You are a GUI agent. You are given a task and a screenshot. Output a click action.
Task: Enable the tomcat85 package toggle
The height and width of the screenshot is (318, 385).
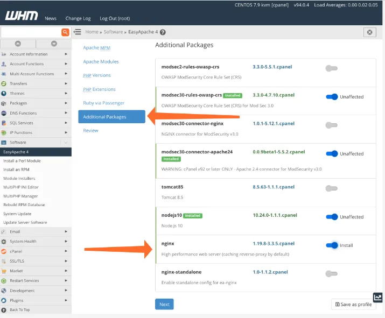pos(332,188)
